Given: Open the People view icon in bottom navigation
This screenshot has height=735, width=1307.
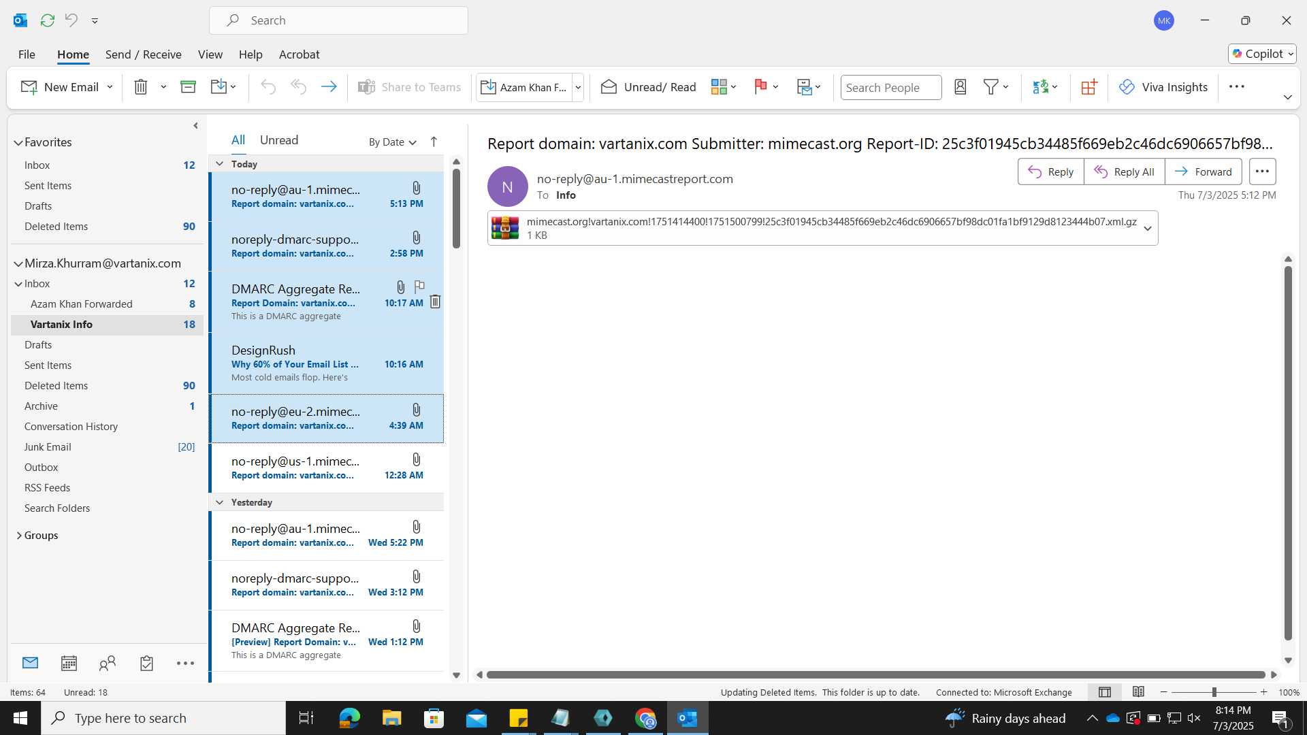Looking at the screenshot, I should [108, 663].
